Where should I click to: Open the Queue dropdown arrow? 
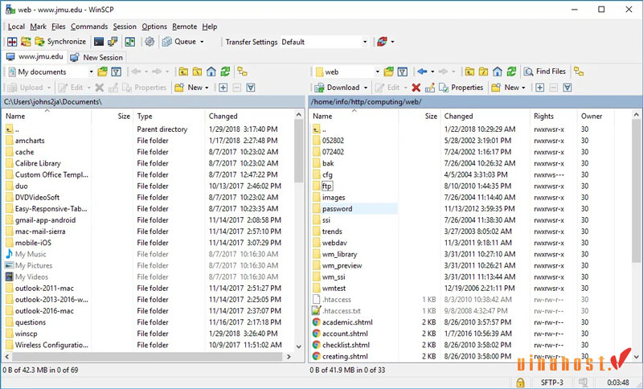(x=202, y=42)
